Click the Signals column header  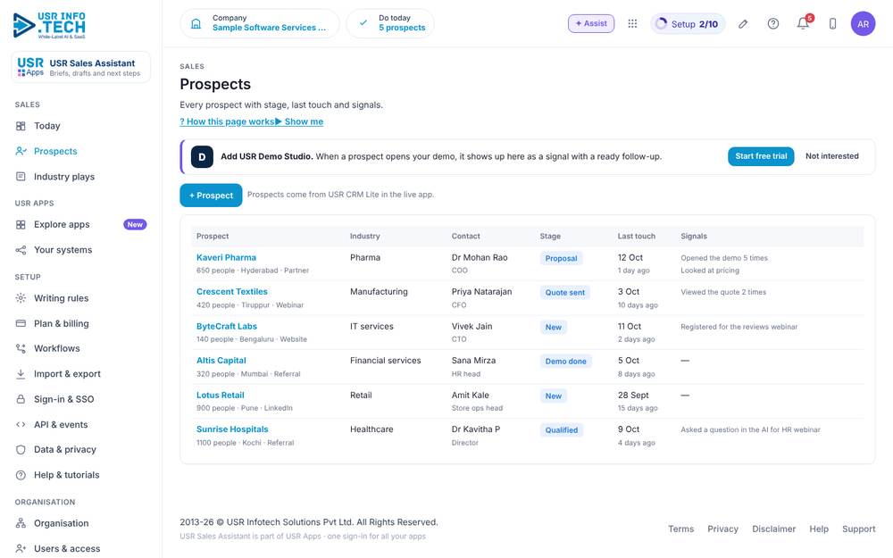pyautogui.click(x=694, y=236)
